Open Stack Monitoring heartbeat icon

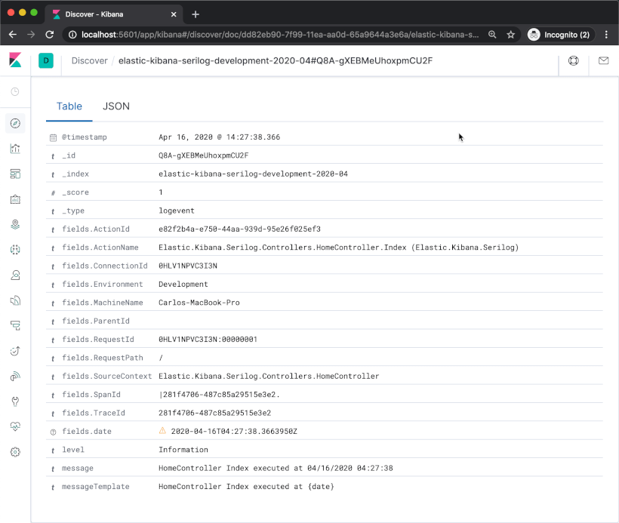click(15, 426)
